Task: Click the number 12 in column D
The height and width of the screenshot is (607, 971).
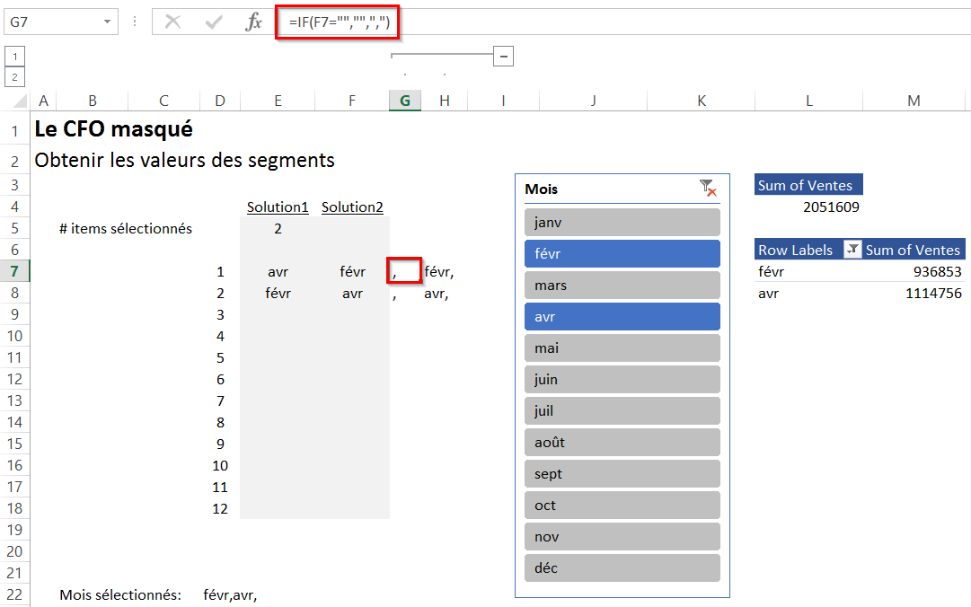Action: point(220,508)
